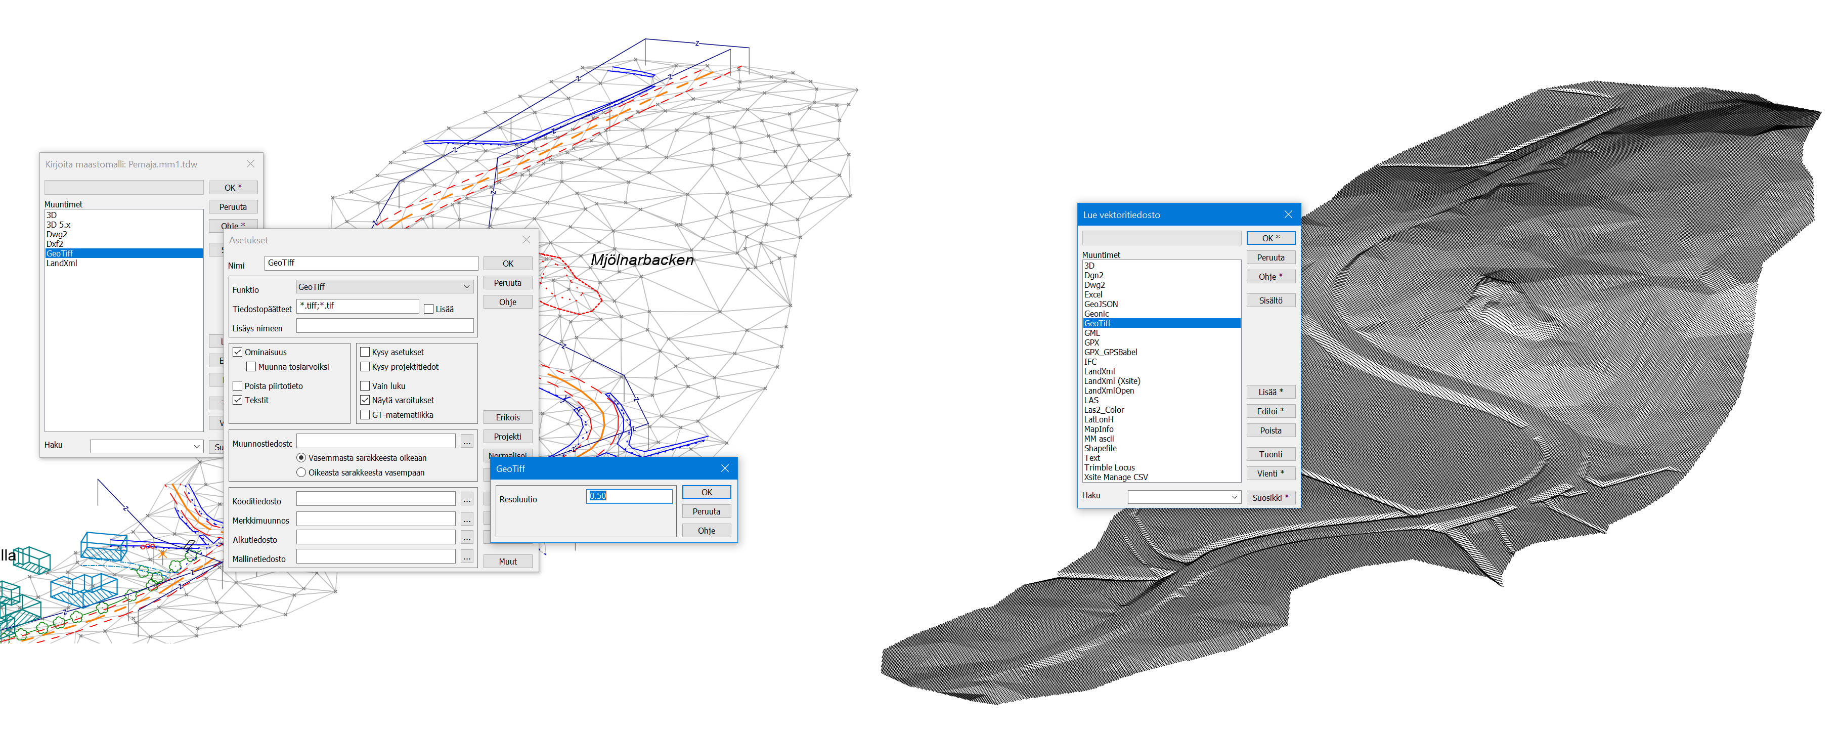1840x733 pixels.
Task: Select Oikeasta sarakkeesta vasempaan radio option
Action: click(x=301, y=472)
